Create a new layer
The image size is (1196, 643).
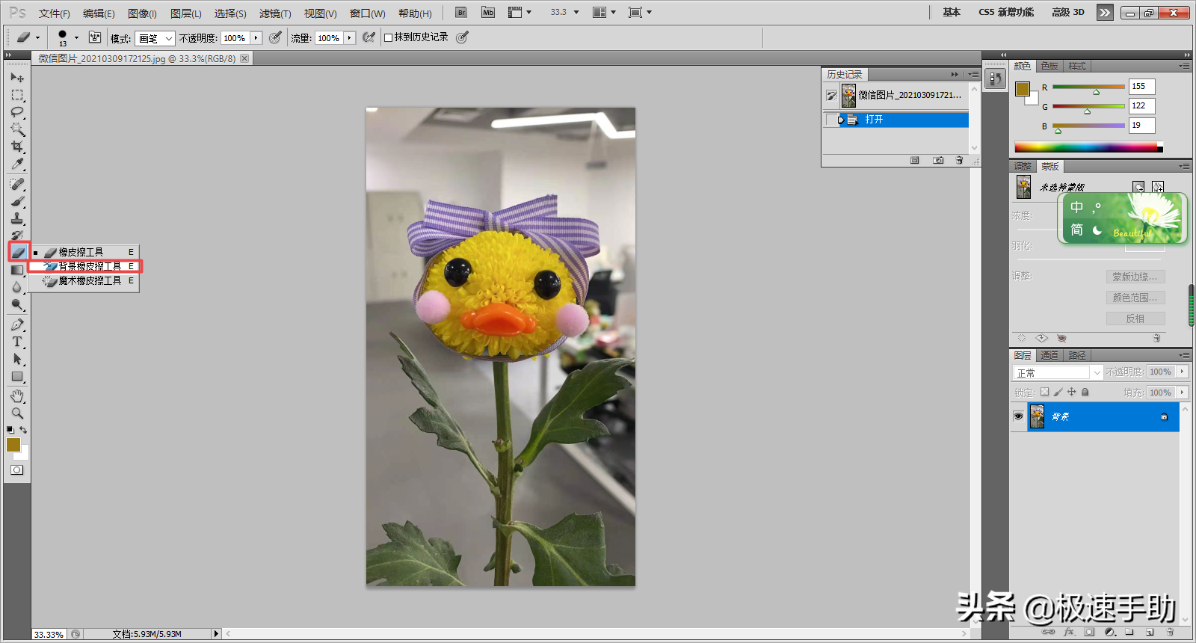pos(1150,633)
